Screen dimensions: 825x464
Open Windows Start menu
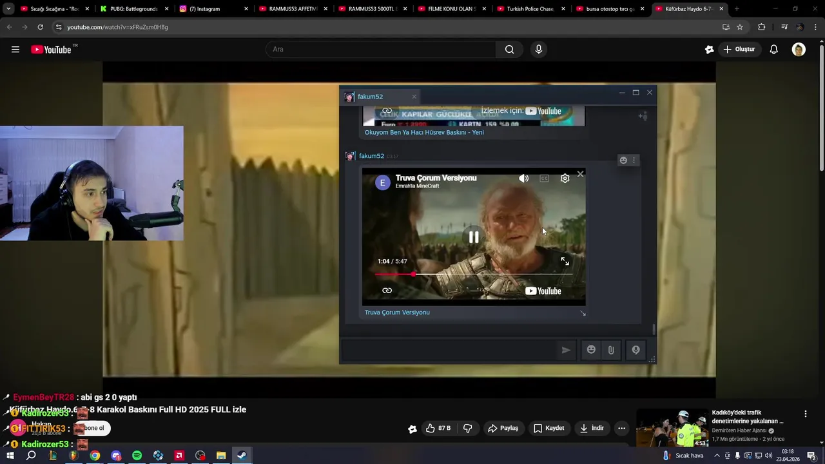(x=10, y=456)
